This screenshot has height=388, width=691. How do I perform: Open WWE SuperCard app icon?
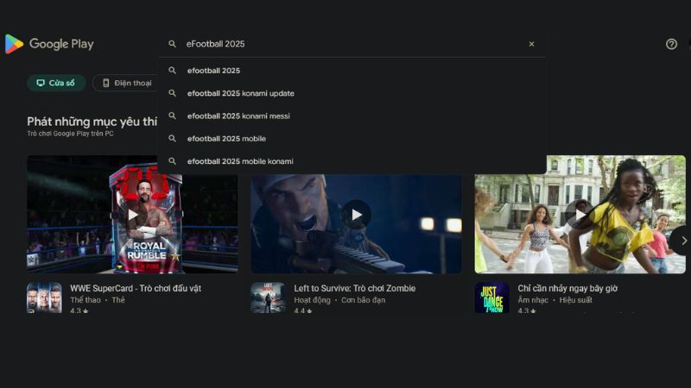click(44, 297)
